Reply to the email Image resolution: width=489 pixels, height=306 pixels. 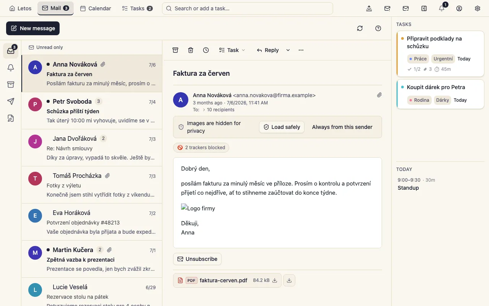pyautogui.click(x=267, y=50)
